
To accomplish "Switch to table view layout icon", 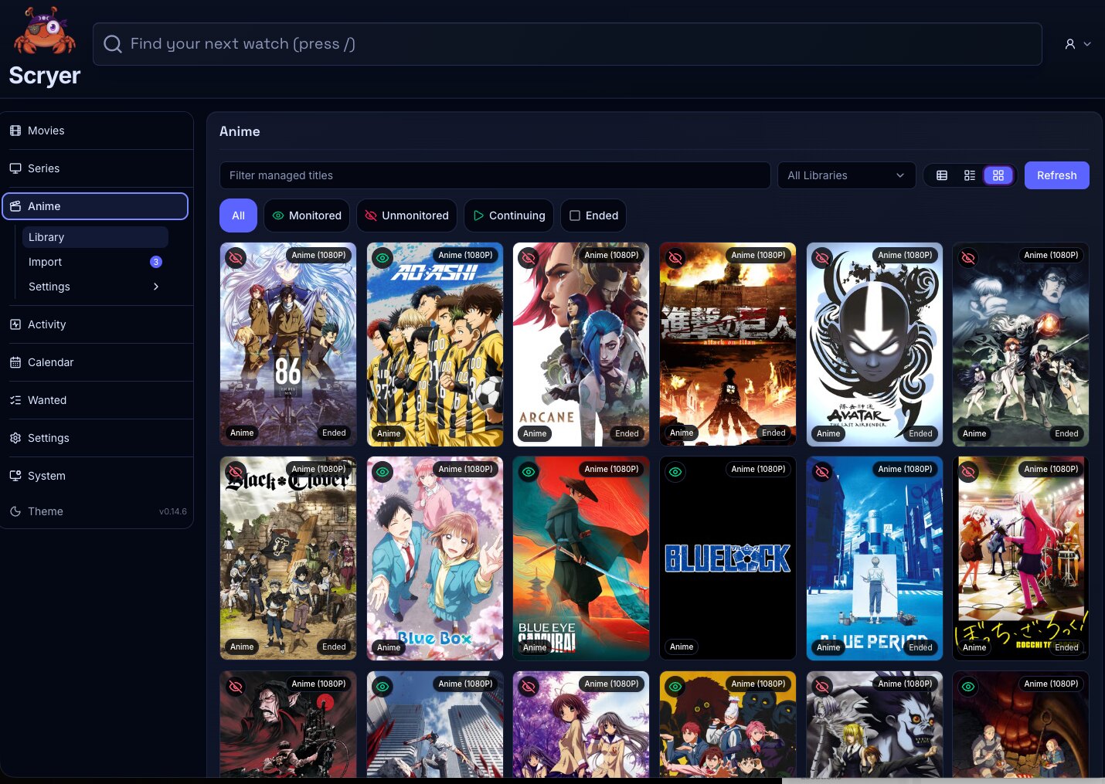I will [x=942, y=175].
